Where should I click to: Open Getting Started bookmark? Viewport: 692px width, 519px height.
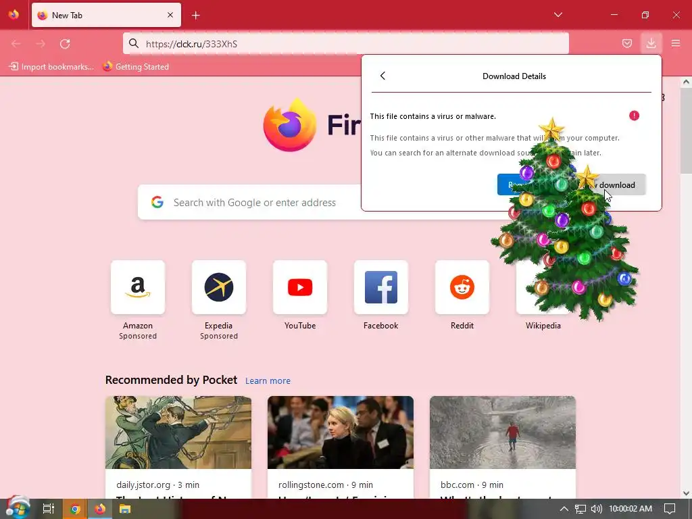coord(136,67)
